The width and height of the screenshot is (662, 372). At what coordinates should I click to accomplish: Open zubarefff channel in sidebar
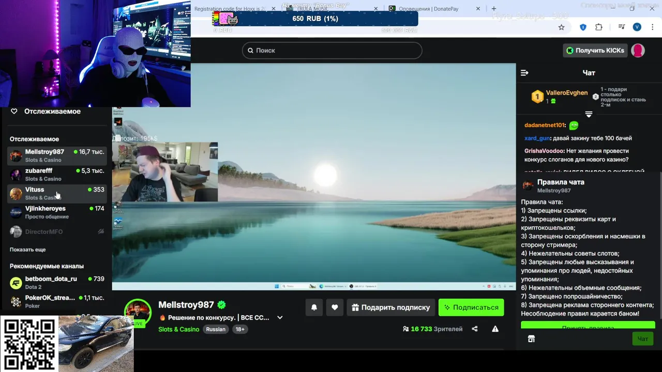(x=57, y=175)
